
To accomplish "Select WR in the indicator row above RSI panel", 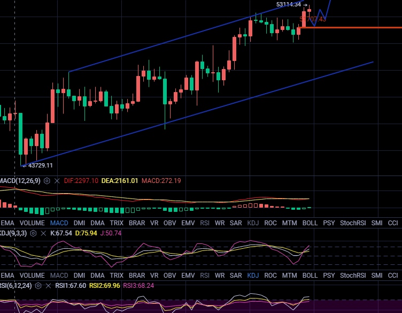I will pos(220,276).
